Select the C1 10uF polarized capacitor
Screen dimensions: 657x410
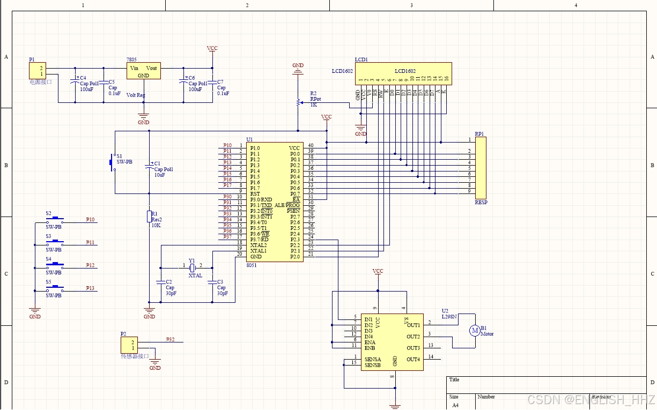click(x=149, y=166)
